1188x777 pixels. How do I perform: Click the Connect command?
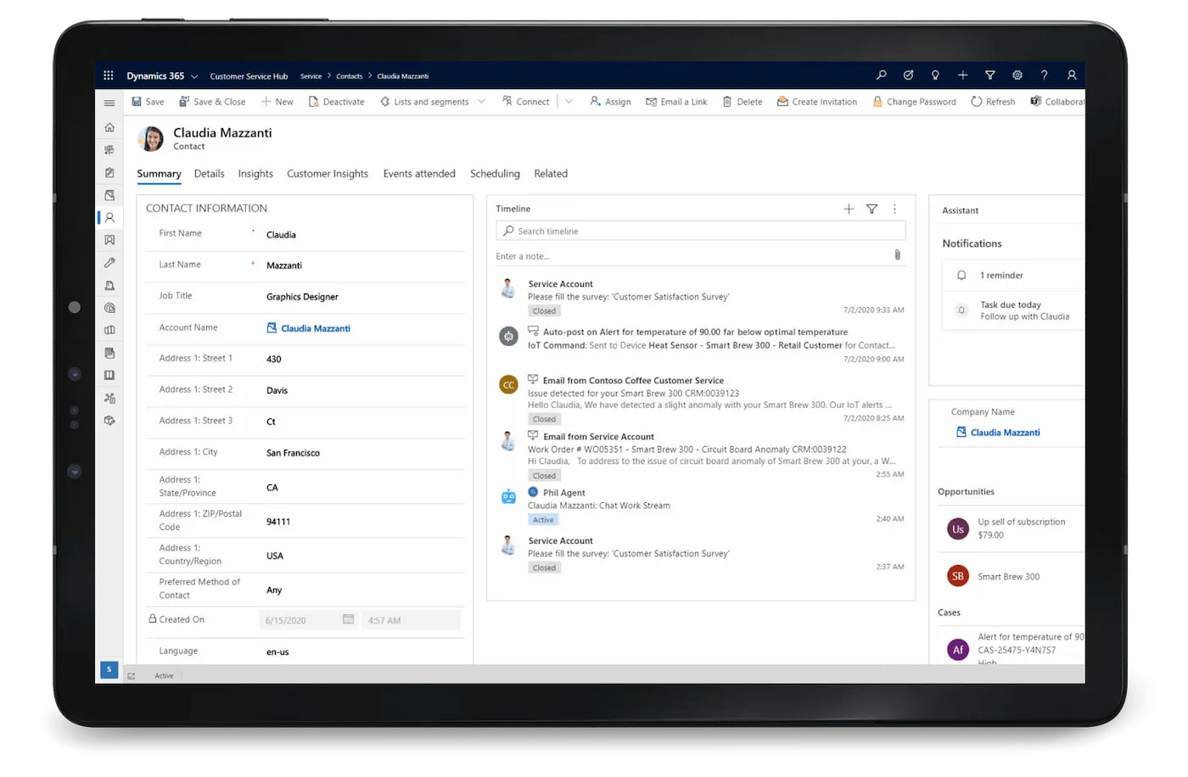pos(526,102)
